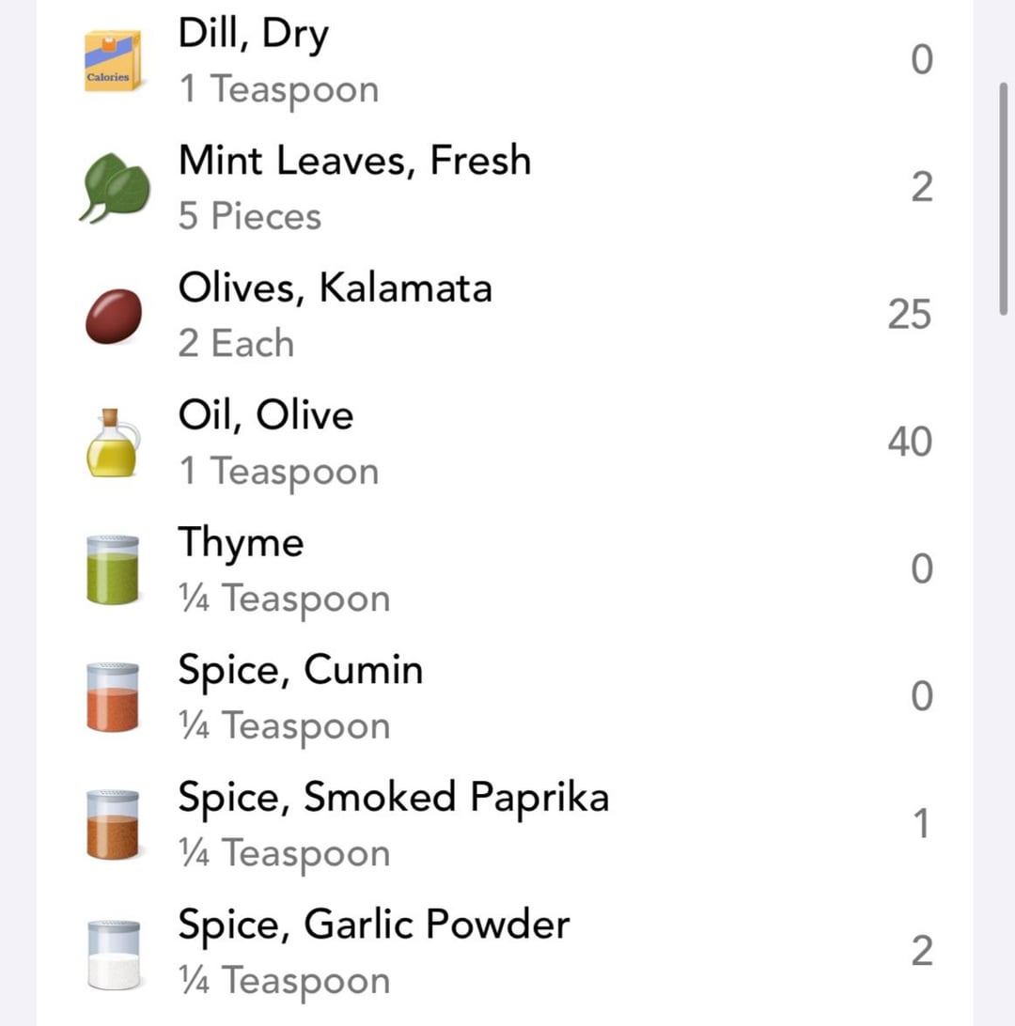Click the Dill, Dry calorie box icon
Screen dimensions: 1015x1026
click(113, 61)
